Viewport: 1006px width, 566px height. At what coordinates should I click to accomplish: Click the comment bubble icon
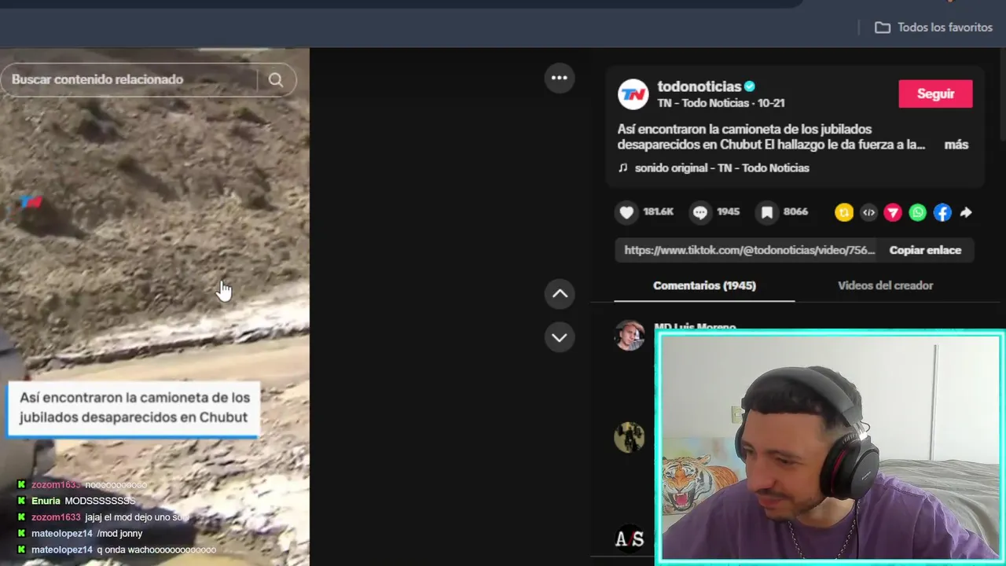coord(699,212)
